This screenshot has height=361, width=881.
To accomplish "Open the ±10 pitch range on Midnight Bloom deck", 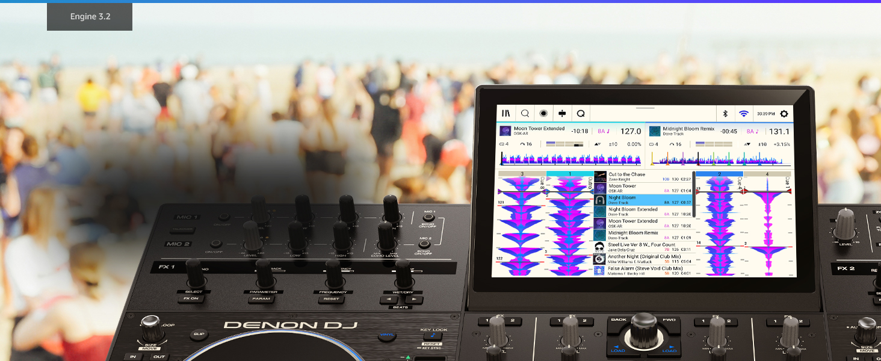I will tap(762, 144).
